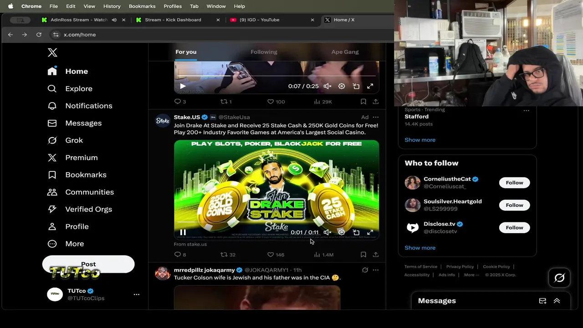Switch to the Ape Gang tab
The width and height of the screenshot is (583, 328).
click(x=345, y=52)
